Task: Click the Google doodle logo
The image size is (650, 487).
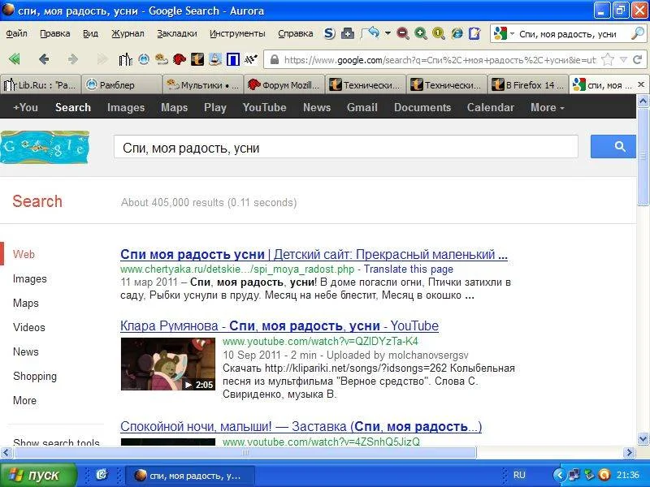Action: click(x=45, y=148)
